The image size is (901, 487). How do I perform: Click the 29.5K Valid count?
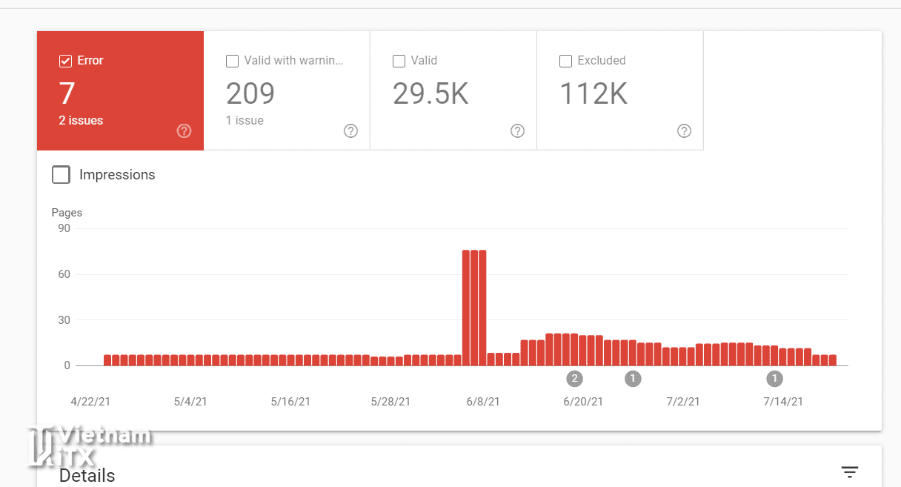point(430,94)
